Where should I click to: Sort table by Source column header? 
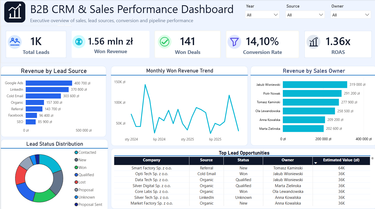[206, 160]
